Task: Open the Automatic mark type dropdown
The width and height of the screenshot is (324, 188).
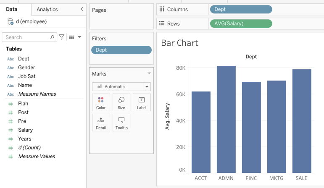Action: pyautogui.click(x=147, y=87)
